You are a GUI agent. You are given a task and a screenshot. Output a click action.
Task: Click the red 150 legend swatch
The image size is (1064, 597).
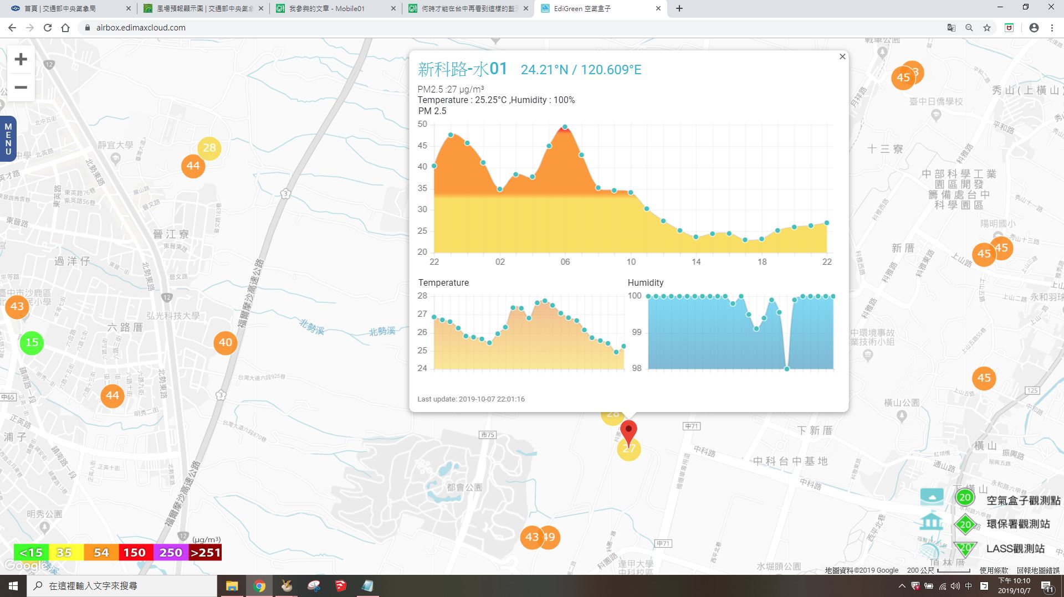135,553
